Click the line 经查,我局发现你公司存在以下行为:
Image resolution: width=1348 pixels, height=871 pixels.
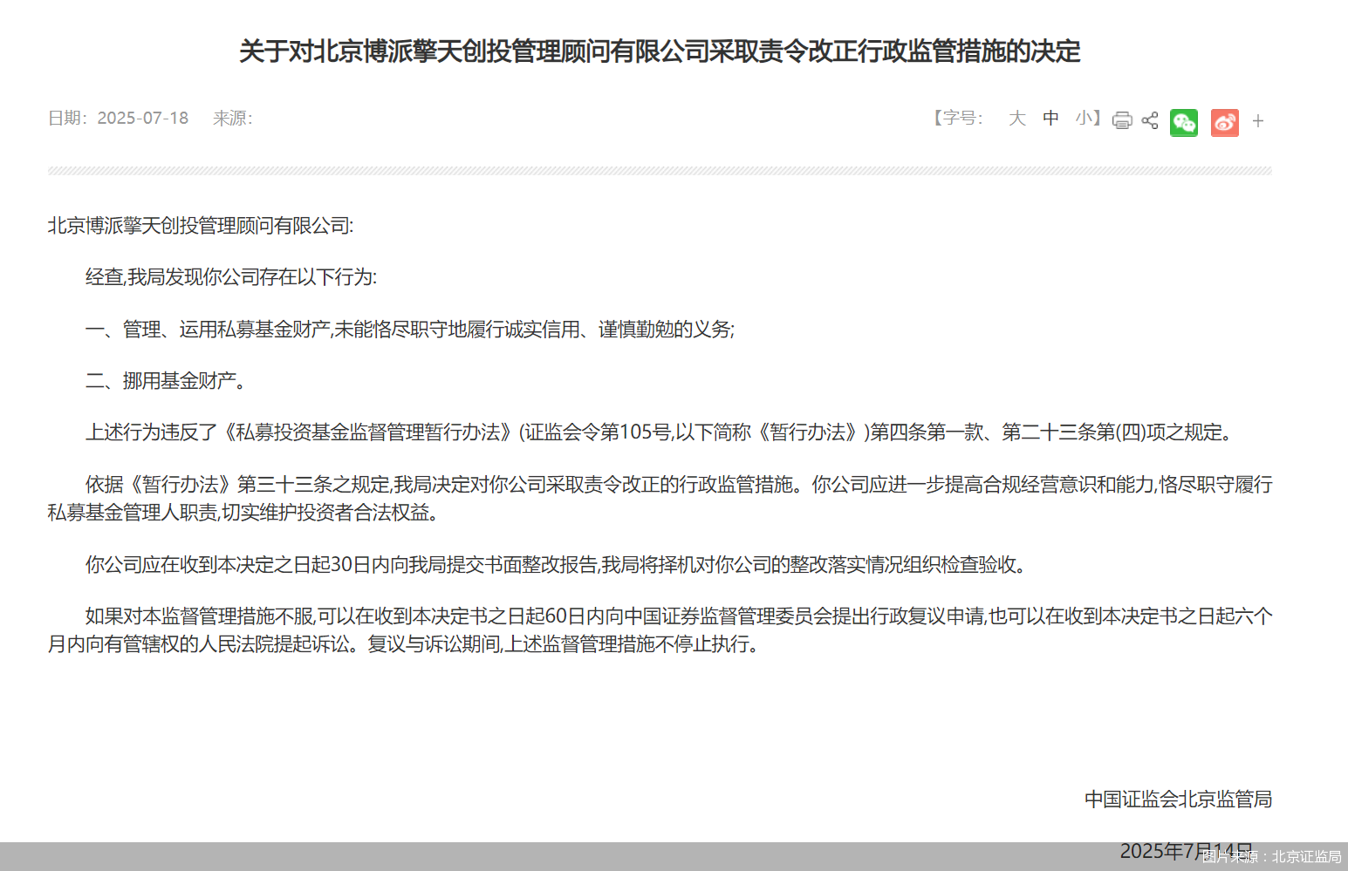(231, 277)
